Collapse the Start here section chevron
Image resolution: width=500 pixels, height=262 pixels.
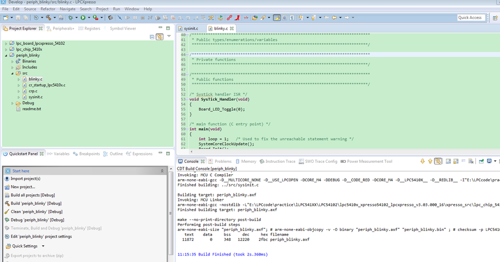(x=162, y=171)
